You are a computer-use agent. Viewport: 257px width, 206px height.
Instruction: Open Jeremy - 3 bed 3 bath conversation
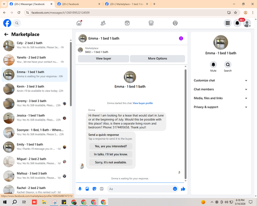pos(34,104)
